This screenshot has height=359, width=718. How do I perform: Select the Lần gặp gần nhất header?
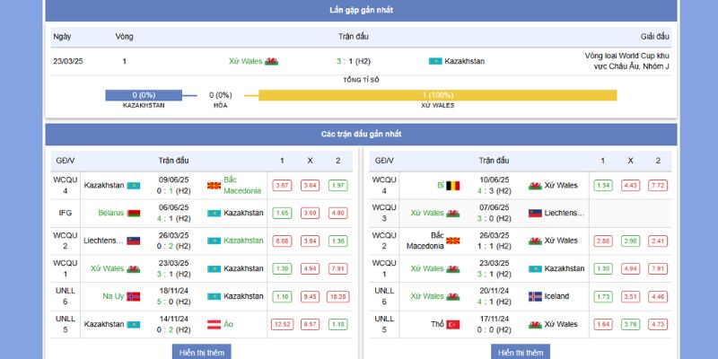(361, 10)
